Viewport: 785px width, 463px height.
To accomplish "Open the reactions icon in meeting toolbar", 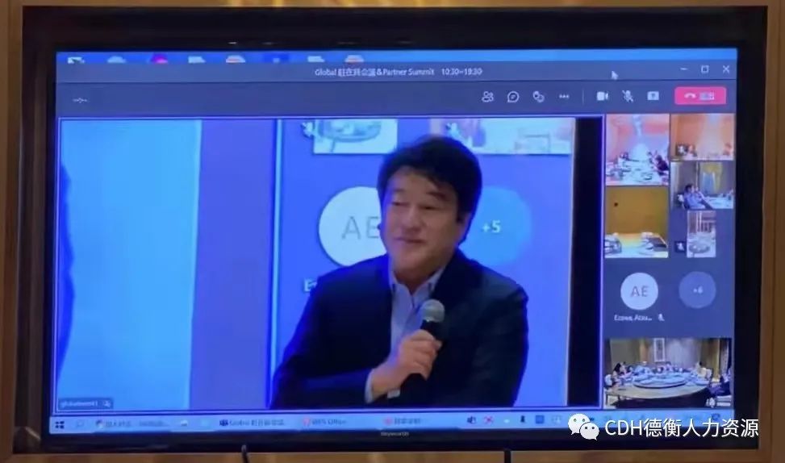I will (x=538, y=97).
